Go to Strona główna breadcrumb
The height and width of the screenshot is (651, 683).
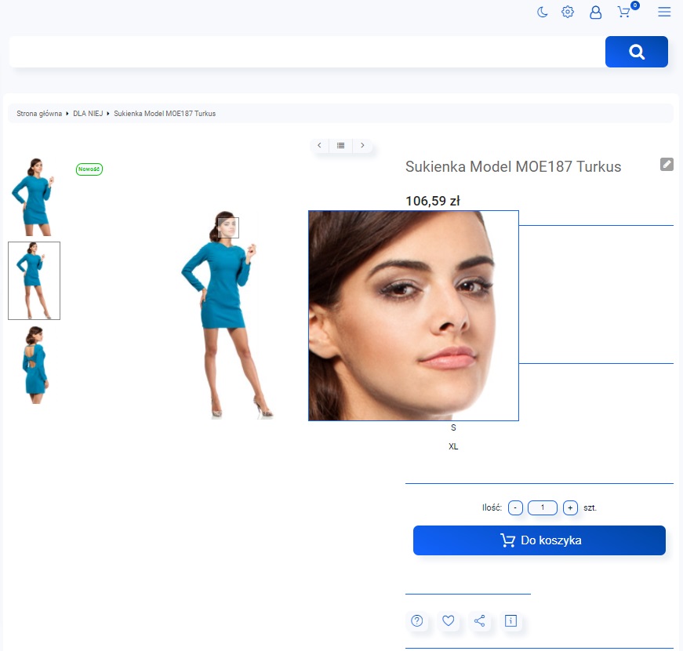coord(39,113)
